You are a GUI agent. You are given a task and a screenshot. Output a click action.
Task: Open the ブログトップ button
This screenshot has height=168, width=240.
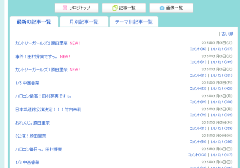pos(76,8)
